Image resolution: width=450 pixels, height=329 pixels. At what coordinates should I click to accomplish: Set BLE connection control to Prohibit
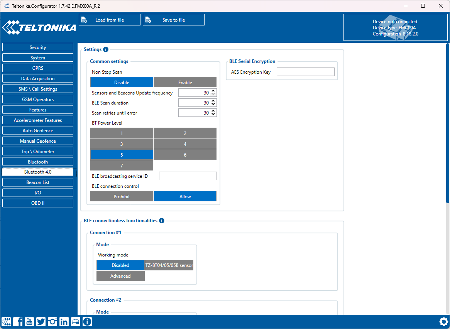point(122,196)
